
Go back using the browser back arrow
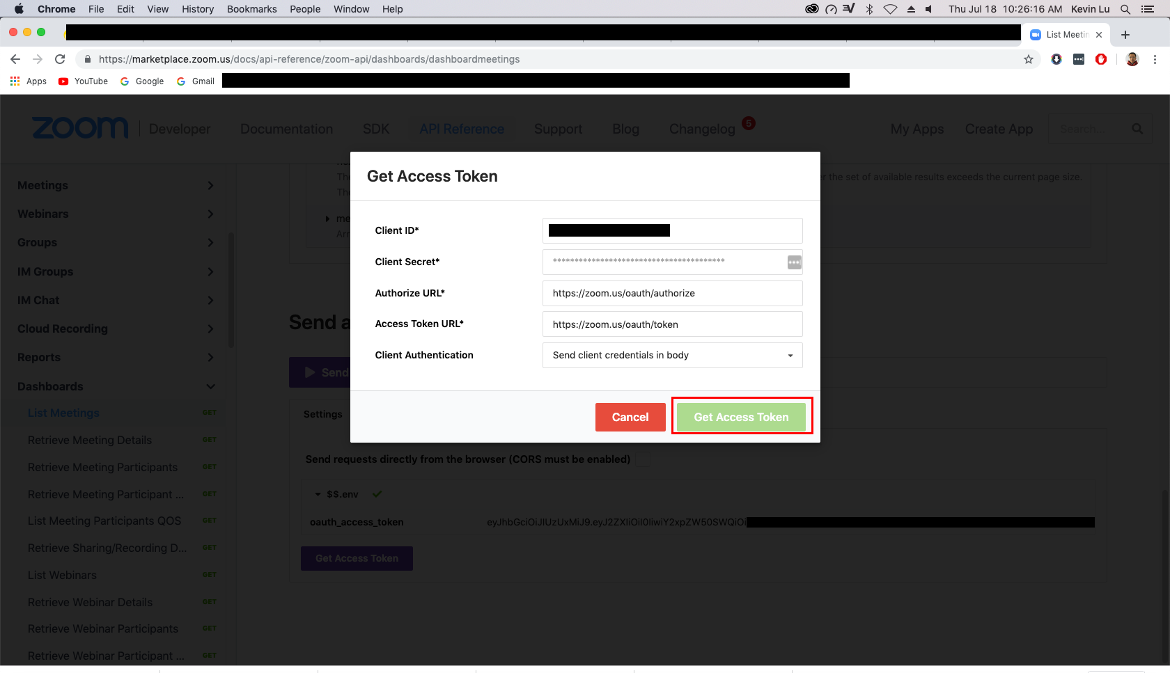tap(15, 59)
